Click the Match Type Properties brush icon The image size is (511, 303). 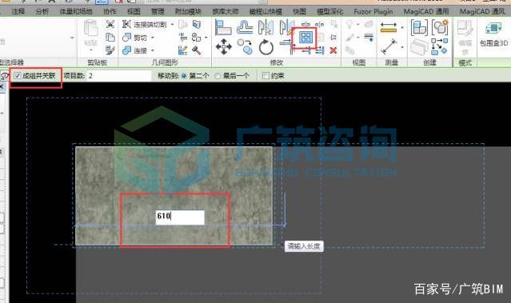coord(110,50)
